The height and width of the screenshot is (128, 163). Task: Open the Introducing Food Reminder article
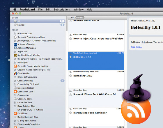[96, 117]
